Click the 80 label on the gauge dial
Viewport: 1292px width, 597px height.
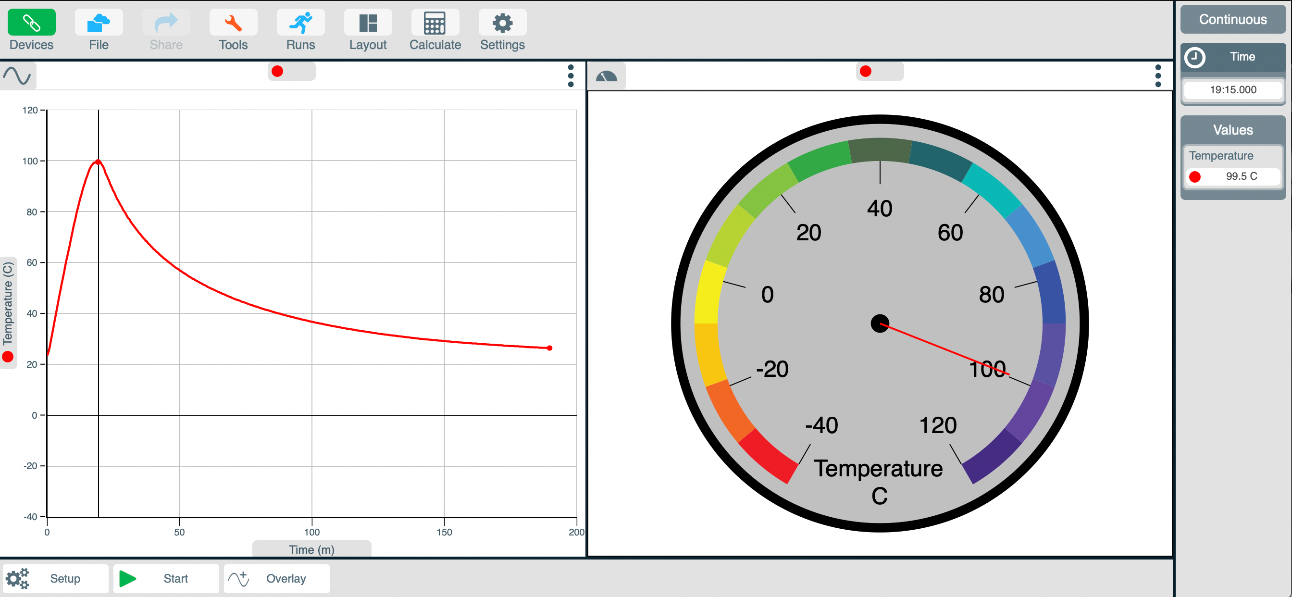tap(992, 295)
